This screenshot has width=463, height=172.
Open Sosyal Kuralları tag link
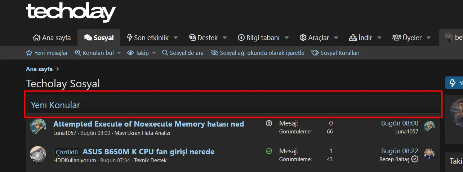tap(335, 53)
